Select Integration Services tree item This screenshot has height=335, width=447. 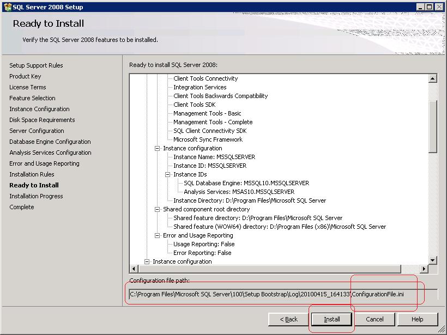[x=200, y=87]
